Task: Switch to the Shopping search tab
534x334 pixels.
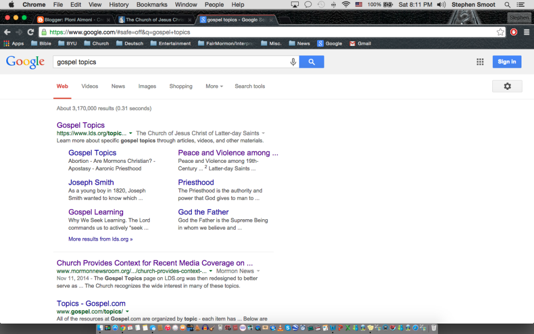Action: coord(181,86)
